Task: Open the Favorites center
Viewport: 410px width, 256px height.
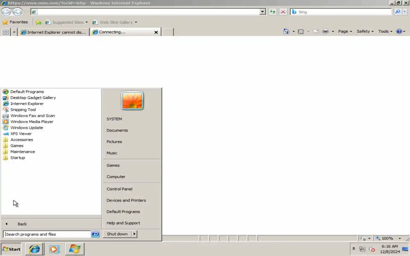Action: pyautogui.click(x=15, y=22)
